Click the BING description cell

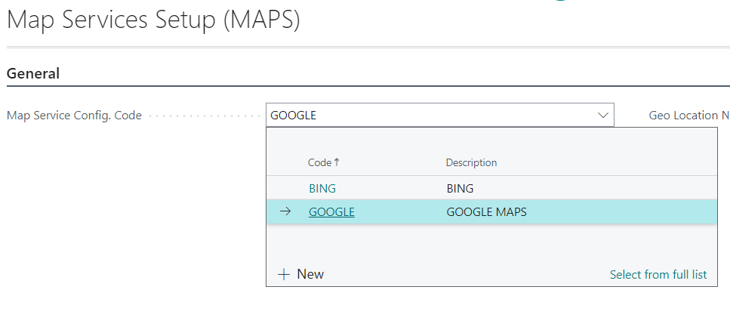pyautogui.click(x=460, y=189)
